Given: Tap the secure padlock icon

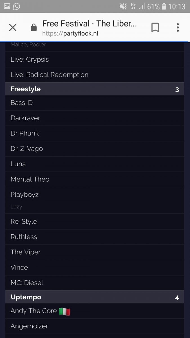Looking at the screenshot, I should [33, 28].
